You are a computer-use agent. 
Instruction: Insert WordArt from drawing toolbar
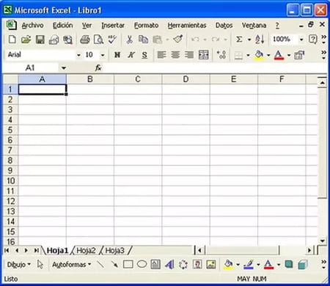coord(169,264)
